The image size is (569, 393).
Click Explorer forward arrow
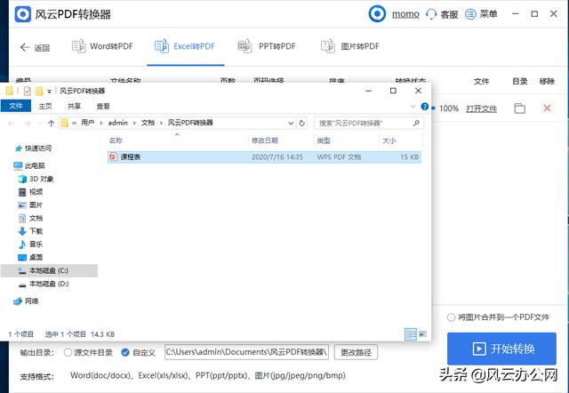coord(27,124)
